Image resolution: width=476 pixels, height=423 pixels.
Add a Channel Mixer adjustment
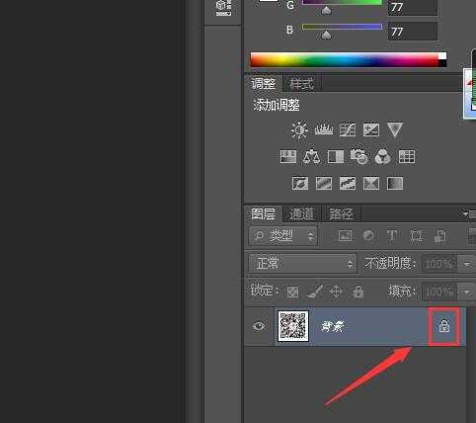[x=382, y=157]
